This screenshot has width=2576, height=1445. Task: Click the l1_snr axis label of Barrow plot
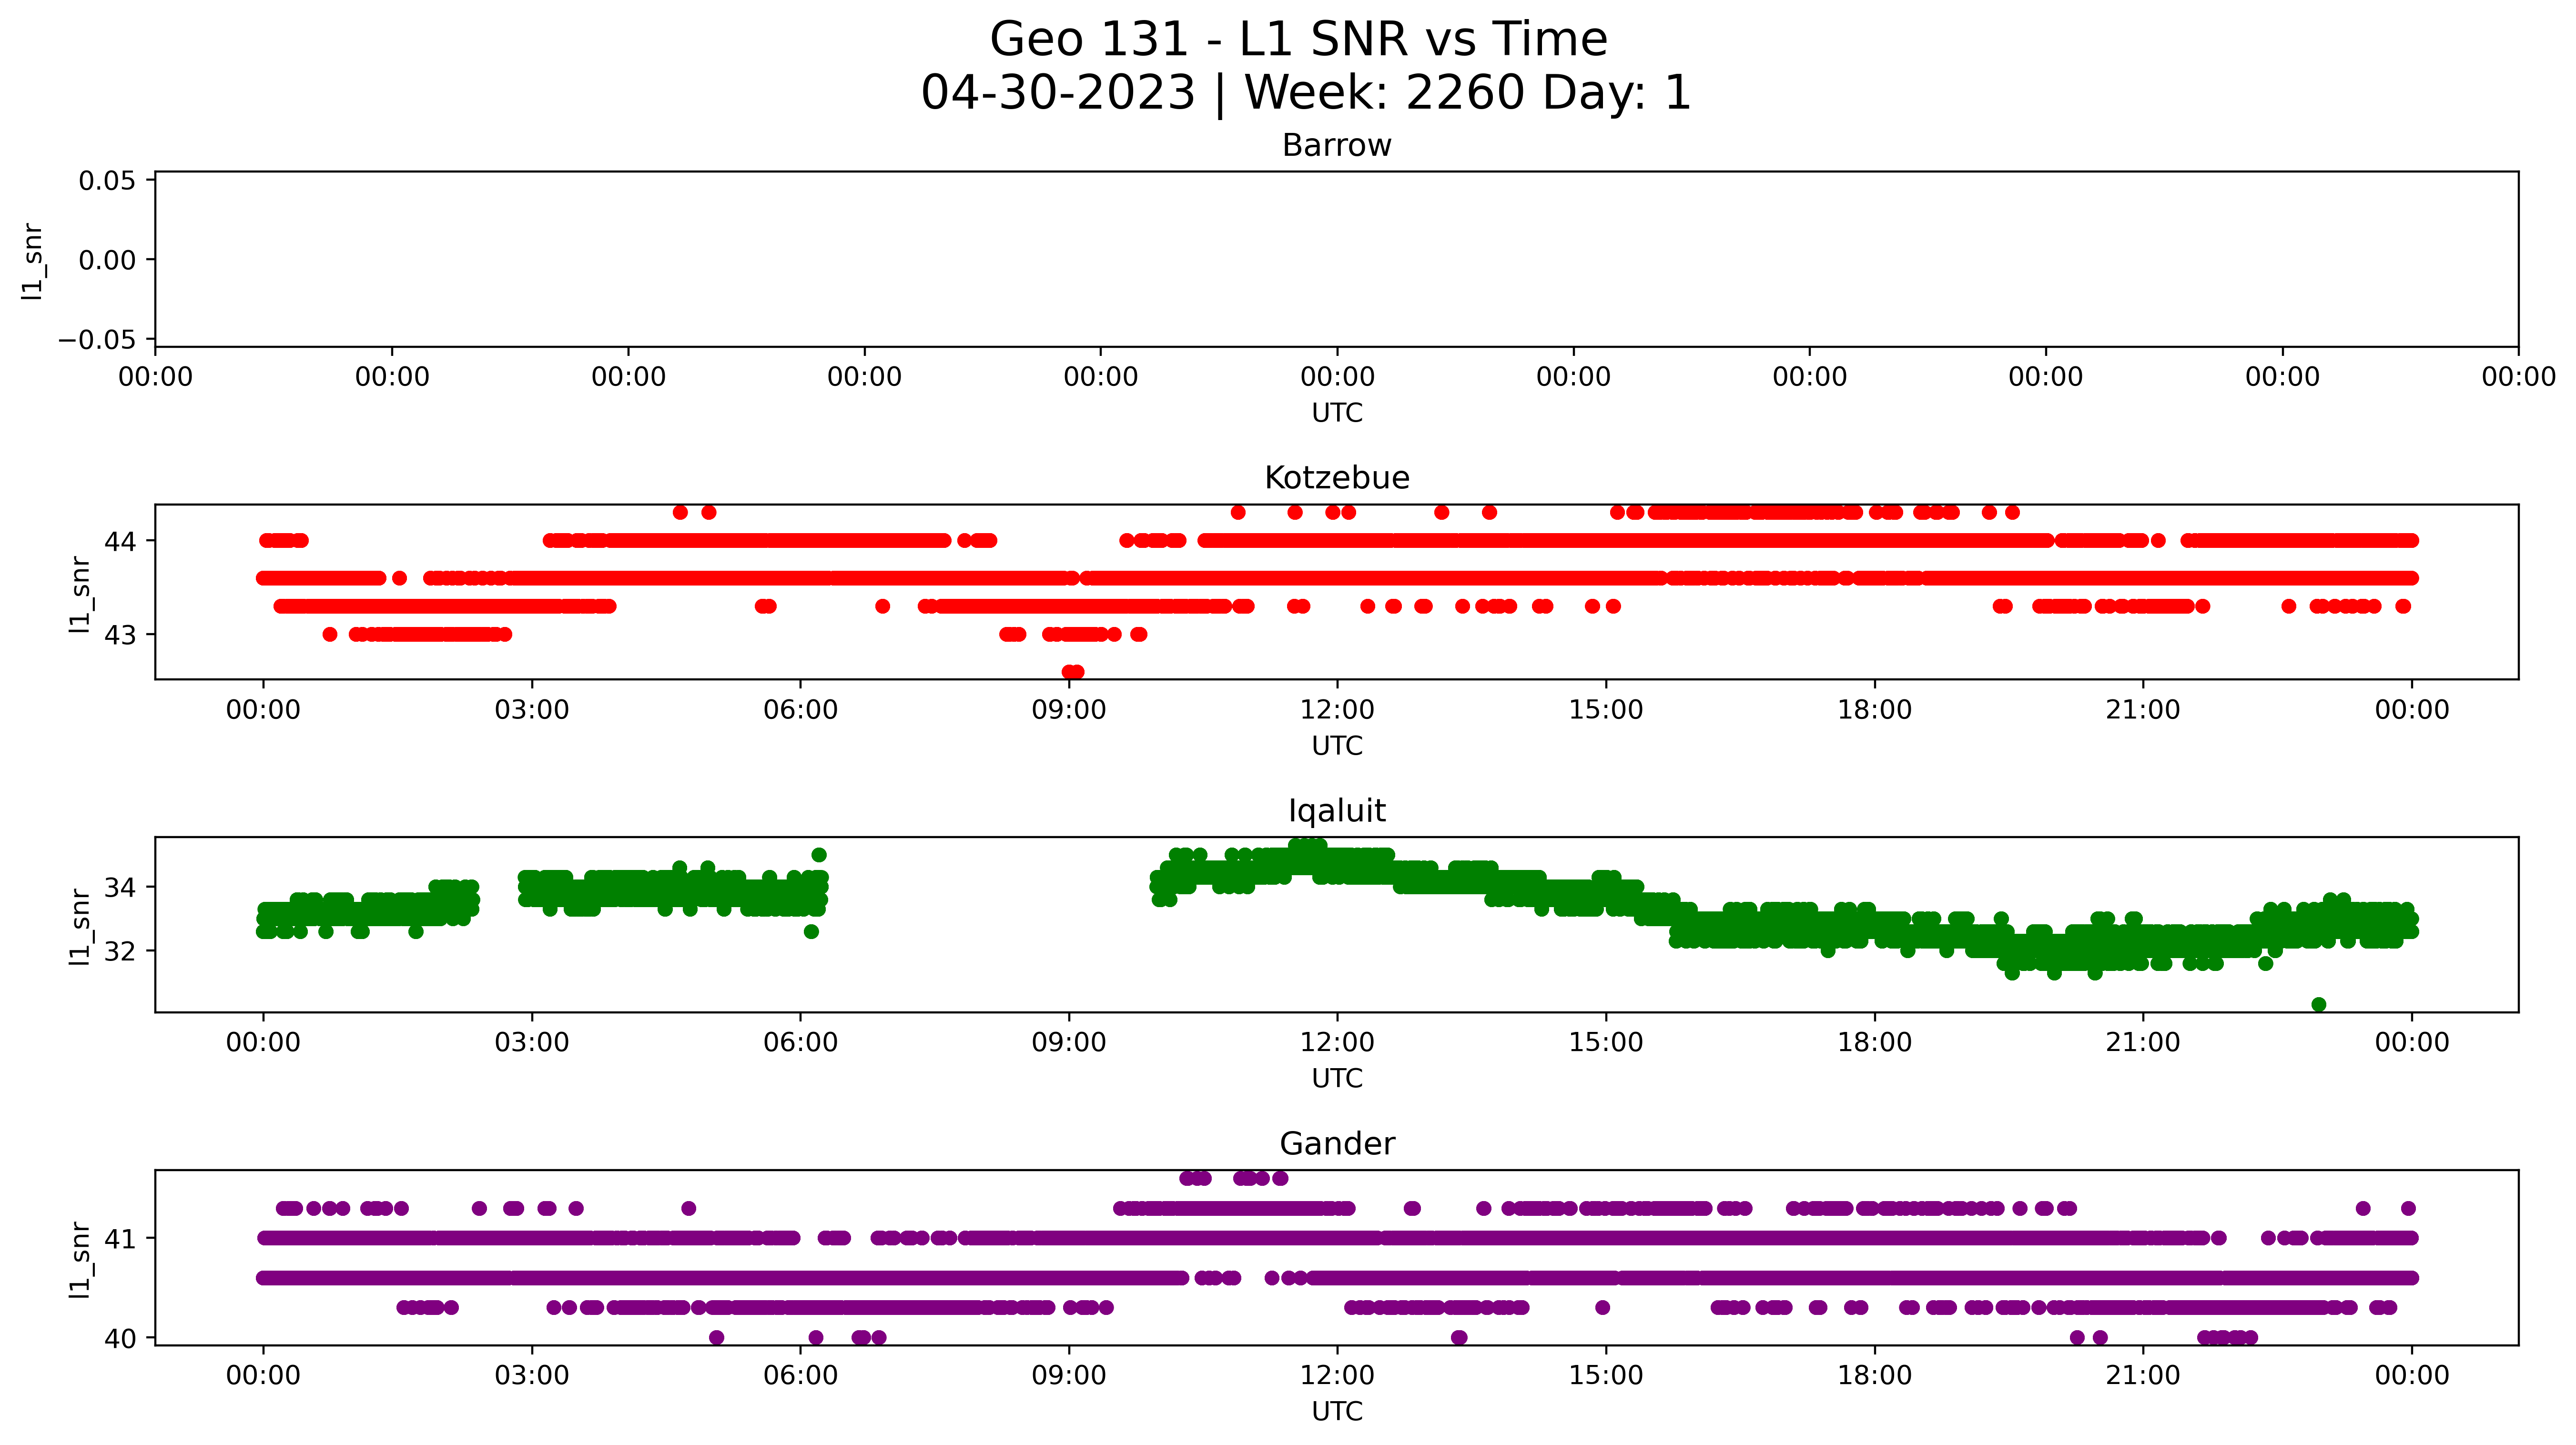32,261
